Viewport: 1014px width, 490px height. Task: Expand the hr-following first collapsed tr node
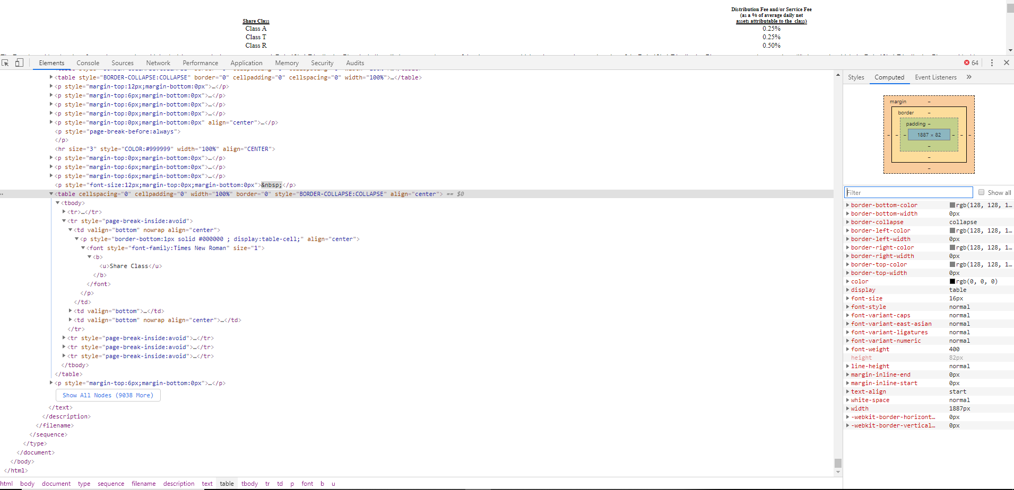64,212
